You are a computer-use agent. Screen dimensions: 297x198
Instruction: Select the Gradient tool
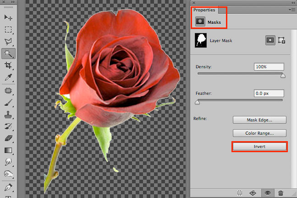point(8,150)
